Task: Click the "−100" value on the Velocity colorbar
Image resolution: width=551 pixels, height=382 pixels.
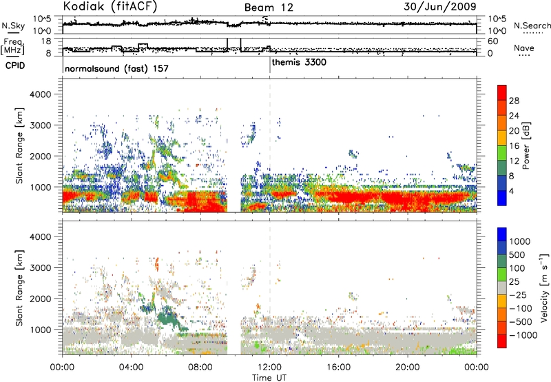Action: tap(521, 308)
